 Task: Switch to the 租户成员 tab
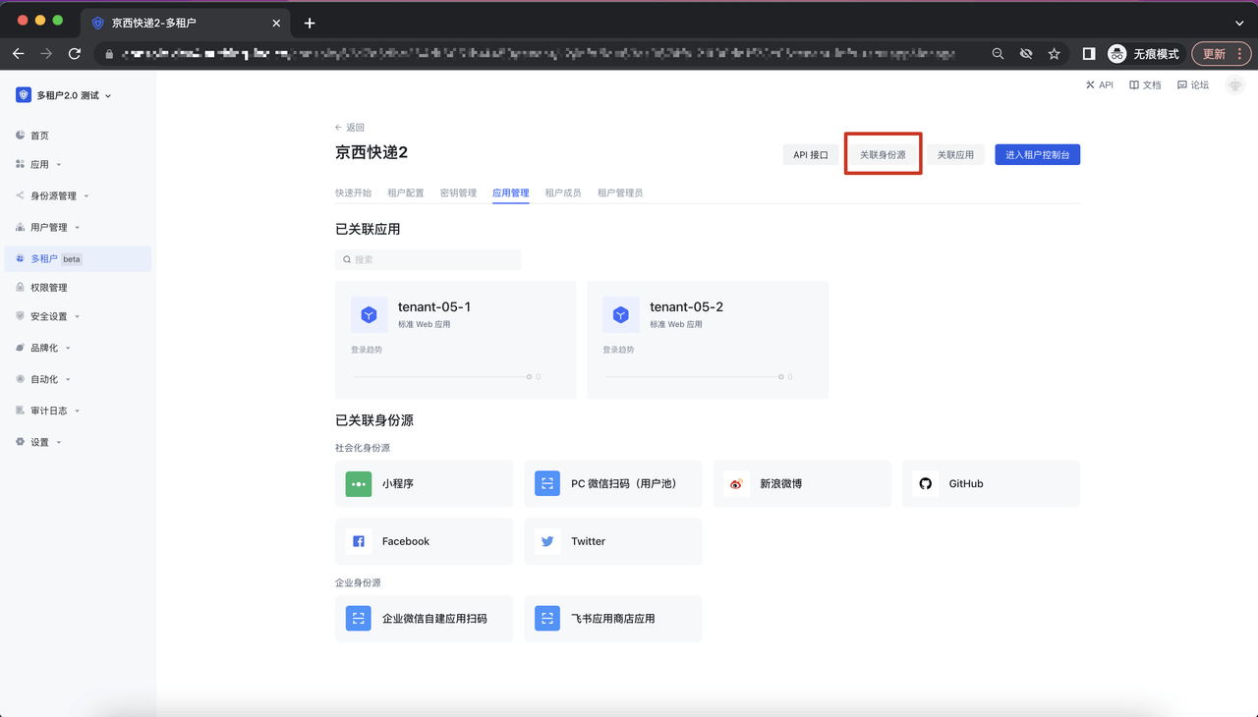pyautogui.click(x=563, y=193)
